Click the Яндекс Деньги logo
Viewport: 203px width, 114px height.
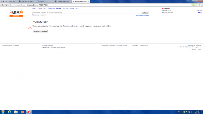16,13
